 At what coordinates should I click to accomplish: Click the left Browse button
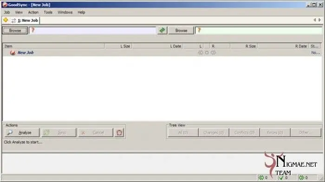(15, 31)
